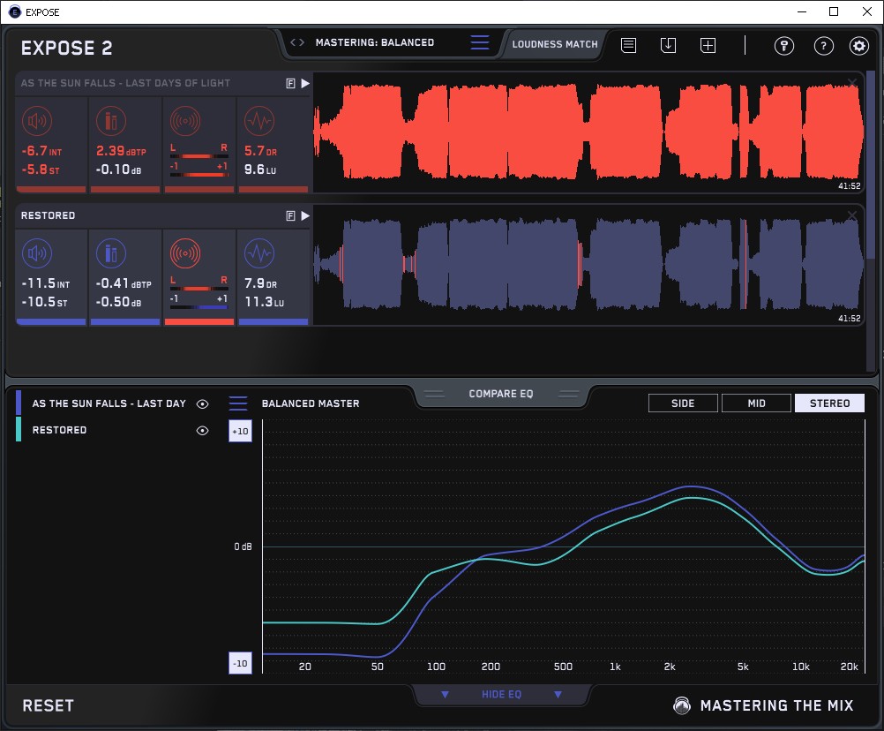
Task: Click the true peak icon on the first track
Action: click(111, 121)
